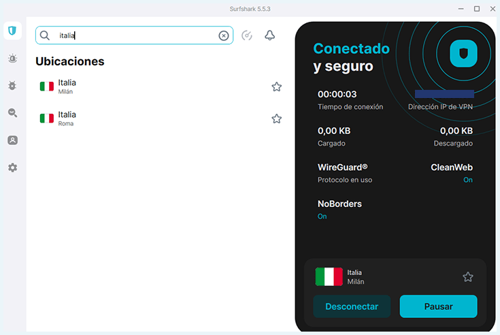This screenshot has height=335, width=500.
Task: Click the '0,00 KB' Descargado value
Action: pos(456,131)
